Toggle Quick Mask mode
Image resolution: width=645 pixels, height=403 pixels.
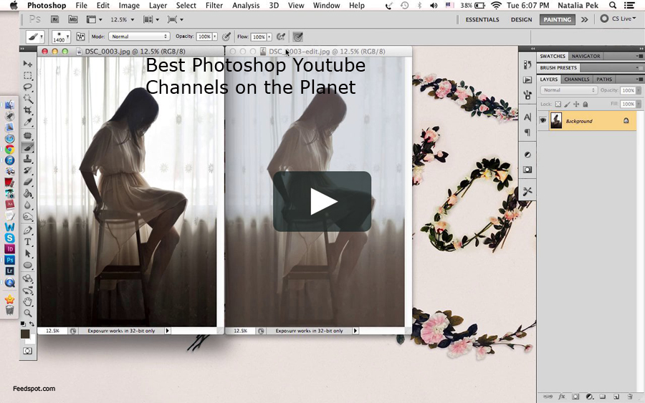[x=27, y=351]
